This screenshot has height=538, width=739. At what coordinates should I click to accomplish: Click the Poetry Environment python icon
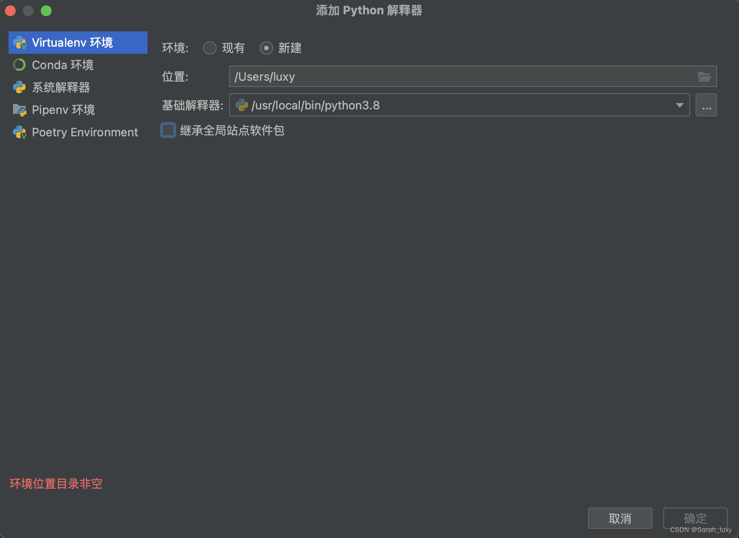tap(20, 132)
